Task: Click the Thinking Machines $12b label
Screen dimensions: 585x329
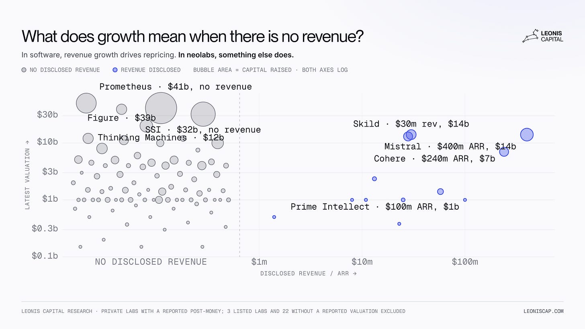Action: pos(161,137)
